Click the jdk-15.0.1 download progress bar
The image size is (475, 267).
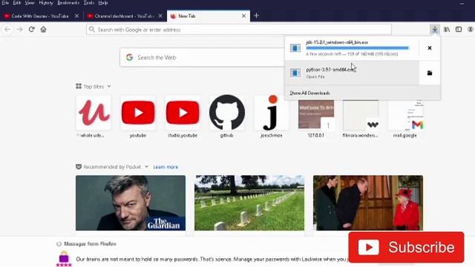coord(358,47)
